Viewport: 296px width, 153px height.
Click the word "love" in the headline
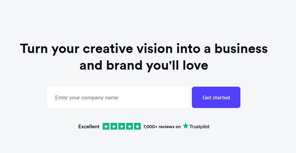point(195,66)
